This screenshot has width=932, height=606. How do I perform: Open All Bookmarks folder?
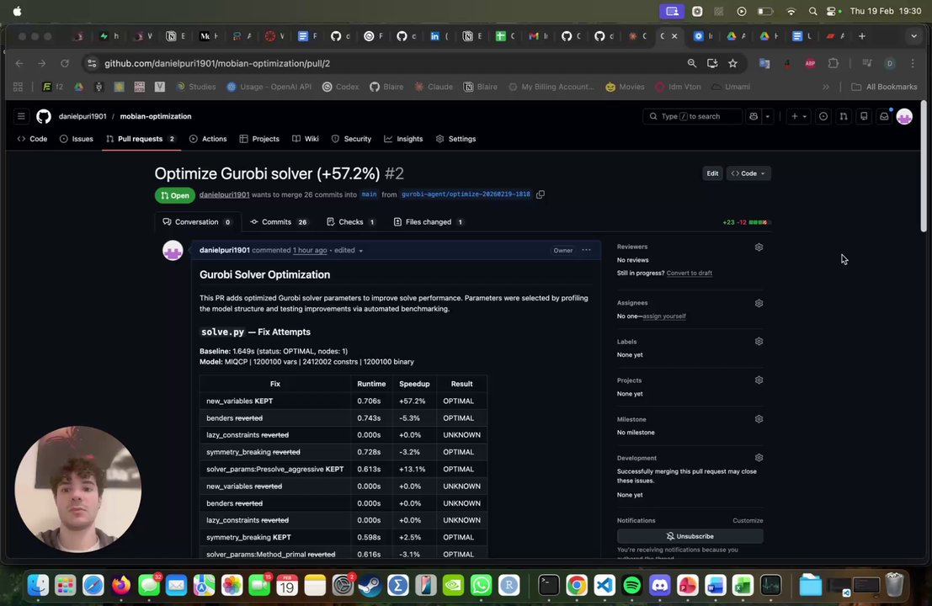coord(885,87)
